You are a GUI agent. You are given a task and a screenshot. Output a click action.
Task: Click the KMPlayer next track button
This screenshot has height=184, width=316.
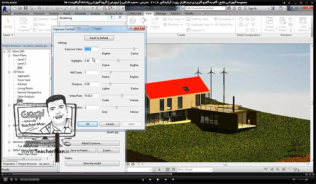(x=166, y=179)
